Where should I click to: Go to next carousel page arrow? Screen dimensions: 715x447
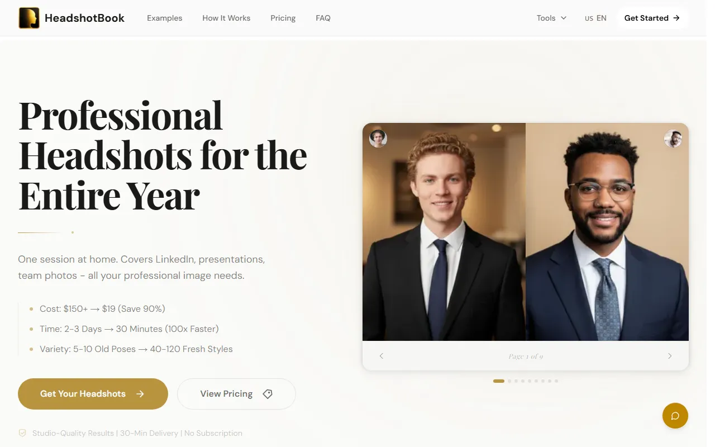pos(670,356)
